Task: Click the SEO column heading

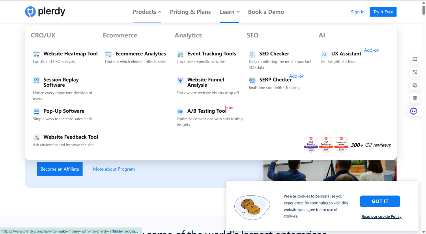Action: coord(252,35)
